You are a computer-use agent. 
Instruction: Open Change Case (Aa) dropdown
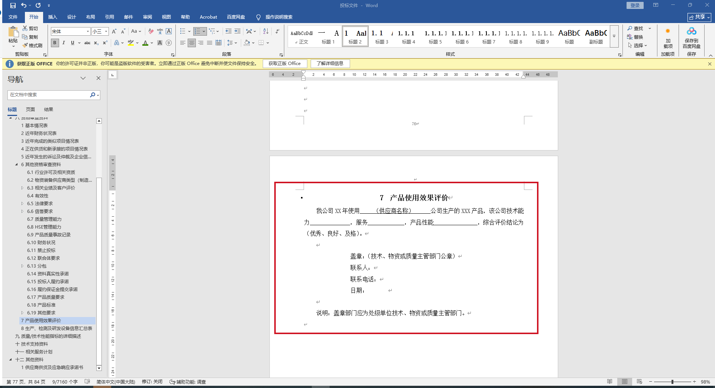pos(136,32)
